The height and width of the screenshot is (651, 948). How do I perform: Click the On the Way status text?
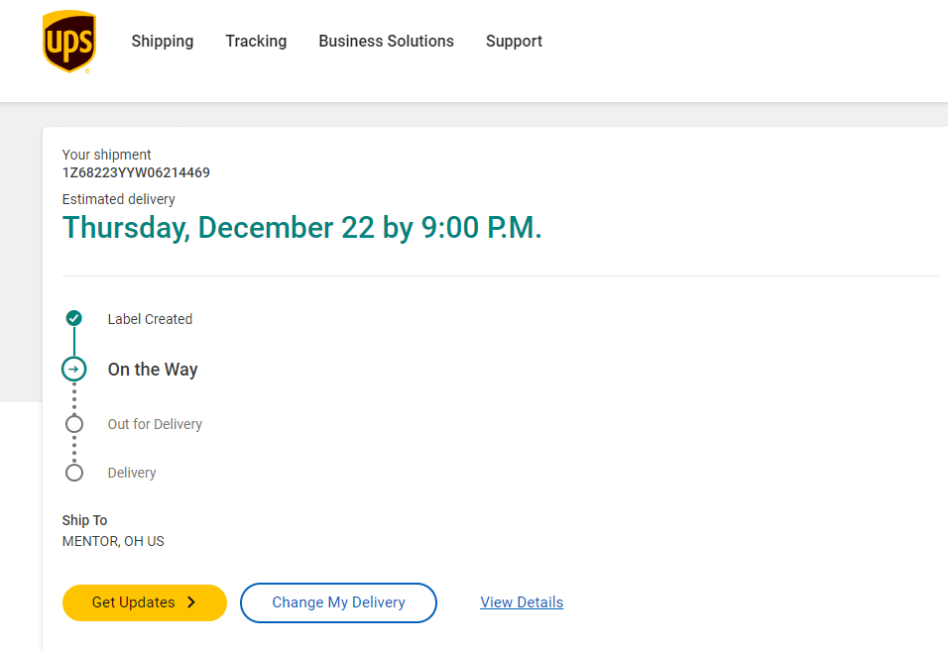point(153,370)
